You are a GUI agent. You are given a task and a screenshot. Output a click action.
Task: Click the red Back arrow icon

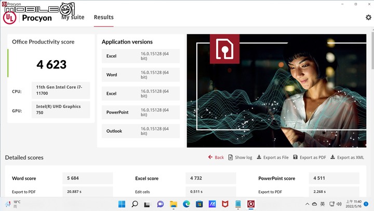pyautogui.click(x=210, y=157)
